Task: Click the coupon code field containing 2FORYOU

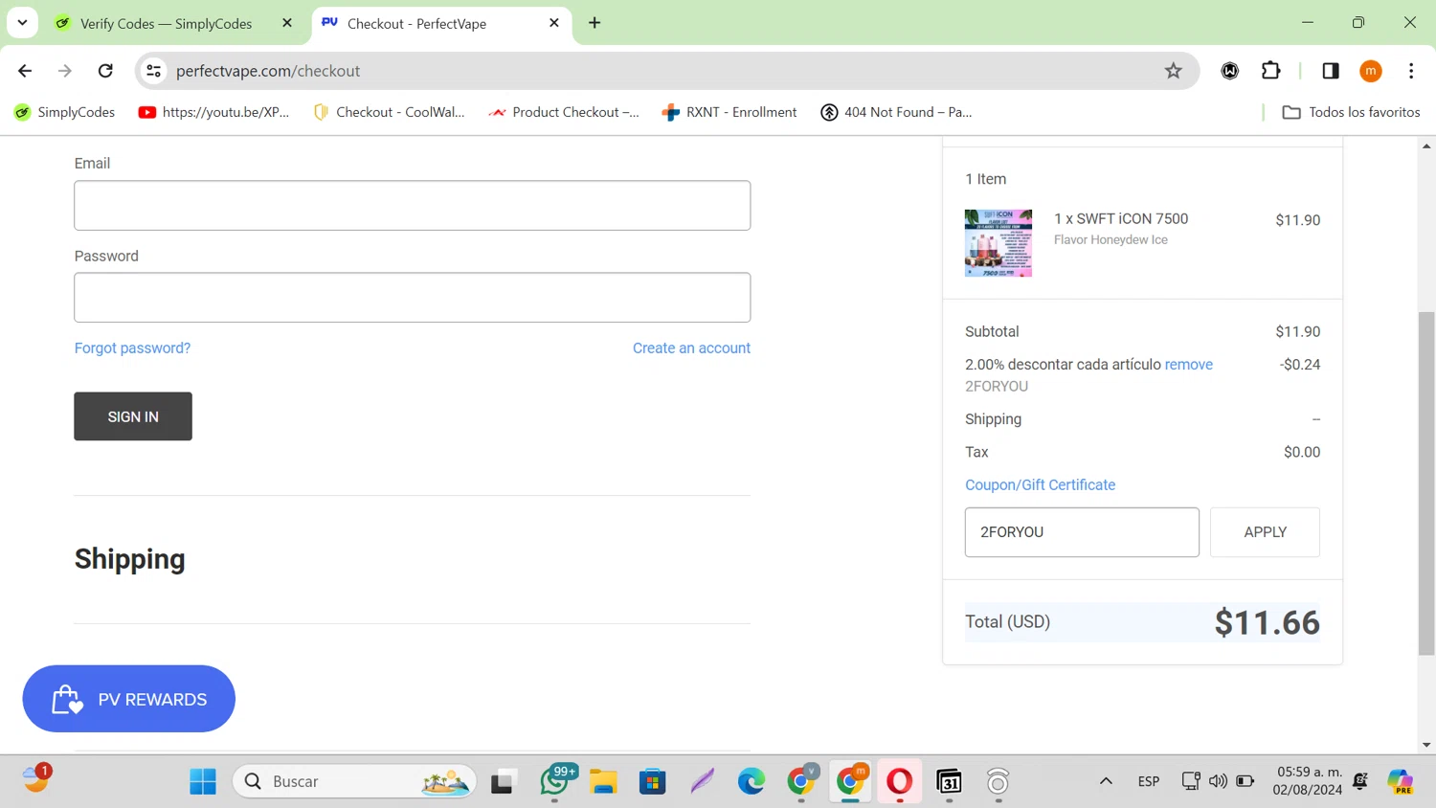Action: [x=1082, y=532]
